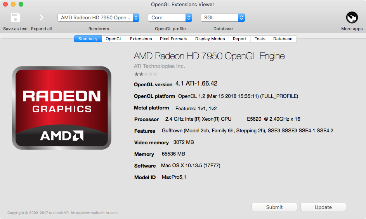Click the vendor text ATI Technologies Inc.
Screen dimensions: 366x219
159,66
